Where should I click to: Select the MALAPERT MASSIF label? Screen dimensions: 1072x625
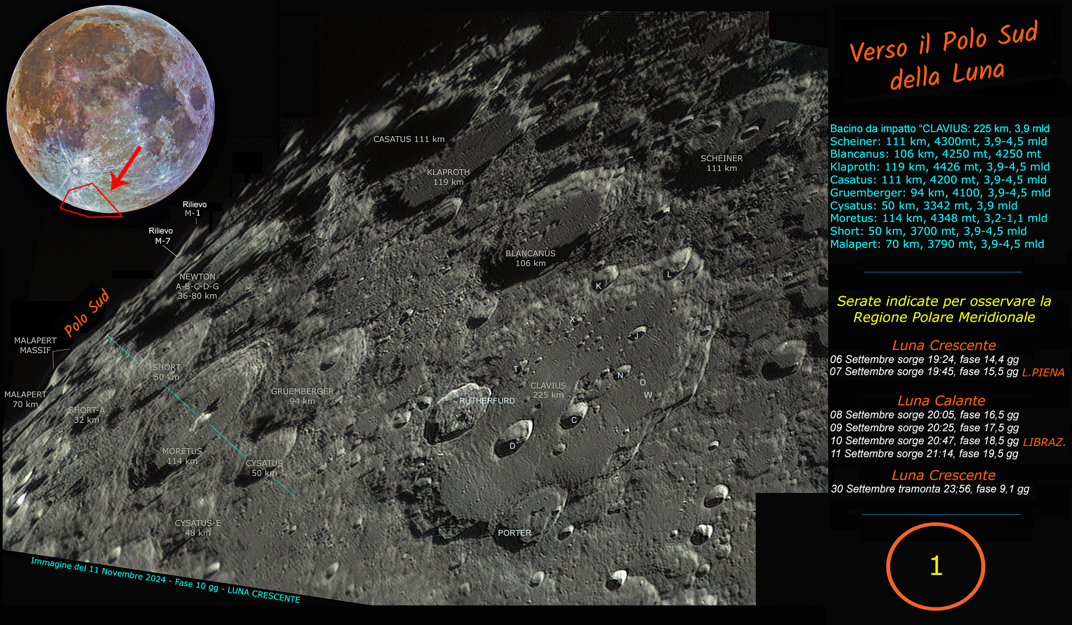(x=35, y=345)
